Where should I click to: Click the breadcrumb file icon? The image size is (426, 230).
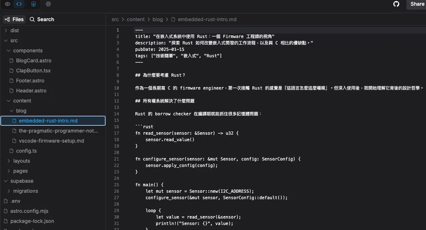(x=173, y=20)
